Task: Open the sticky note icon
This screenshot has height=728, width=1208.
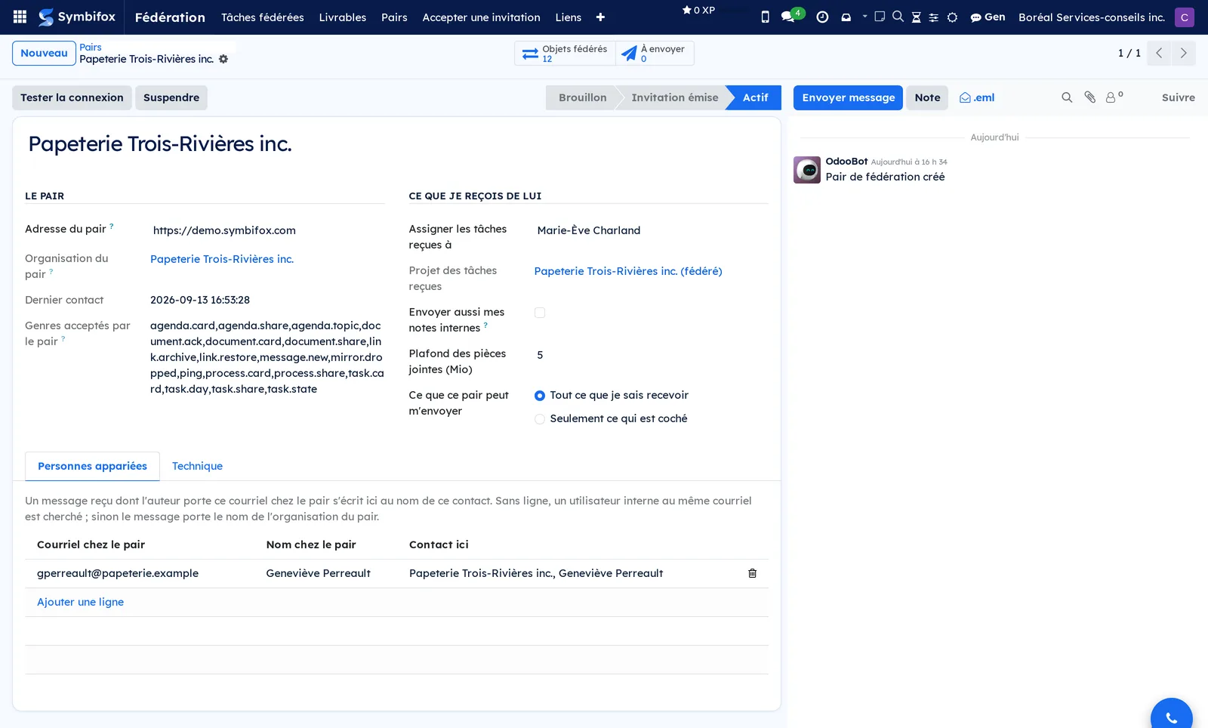Action: (x=880, y=17)
